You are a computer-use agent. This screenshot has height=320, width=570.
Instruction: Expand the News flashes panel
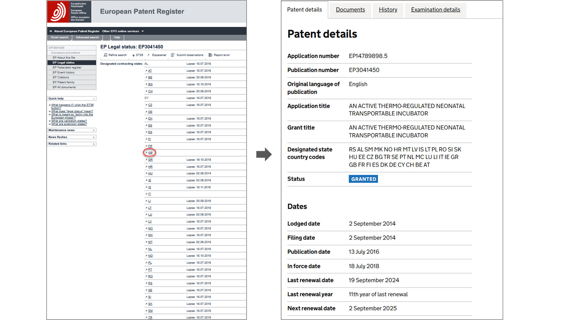click(94, 137)
